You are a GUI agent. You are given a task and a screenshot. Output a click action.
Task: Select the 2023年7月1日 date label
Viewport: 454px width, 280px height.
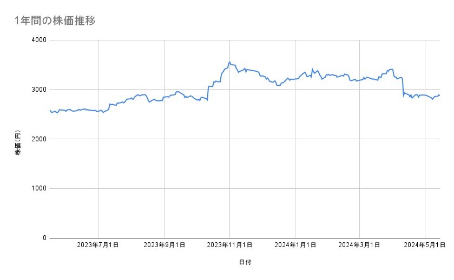click(98, 245)
